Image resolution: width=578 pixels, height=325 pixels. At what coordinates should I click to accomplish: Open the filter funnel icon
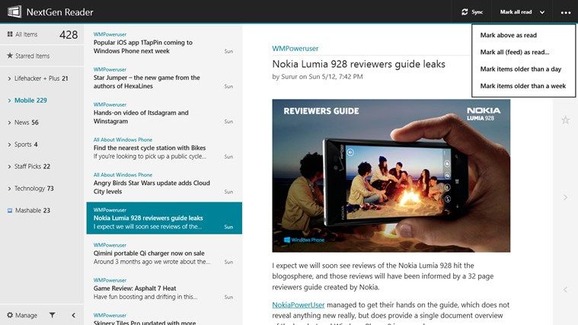(52, 315)
